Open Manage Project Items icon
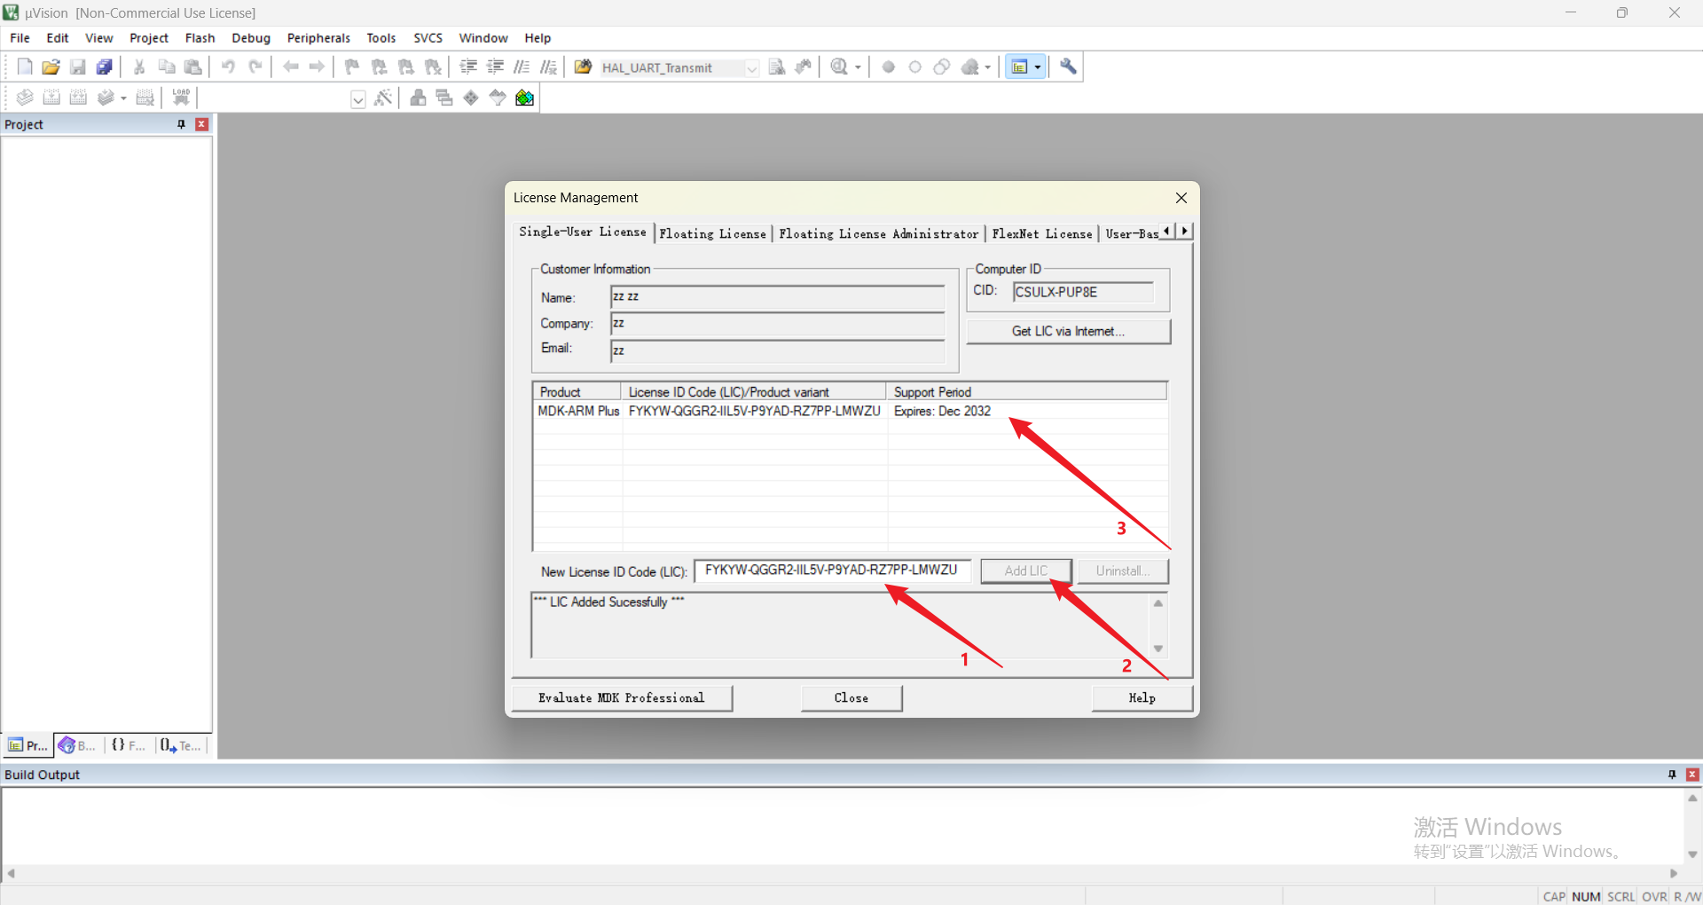Image resolution: width=1703 pixels, height=905 pixels. [418, 98]
